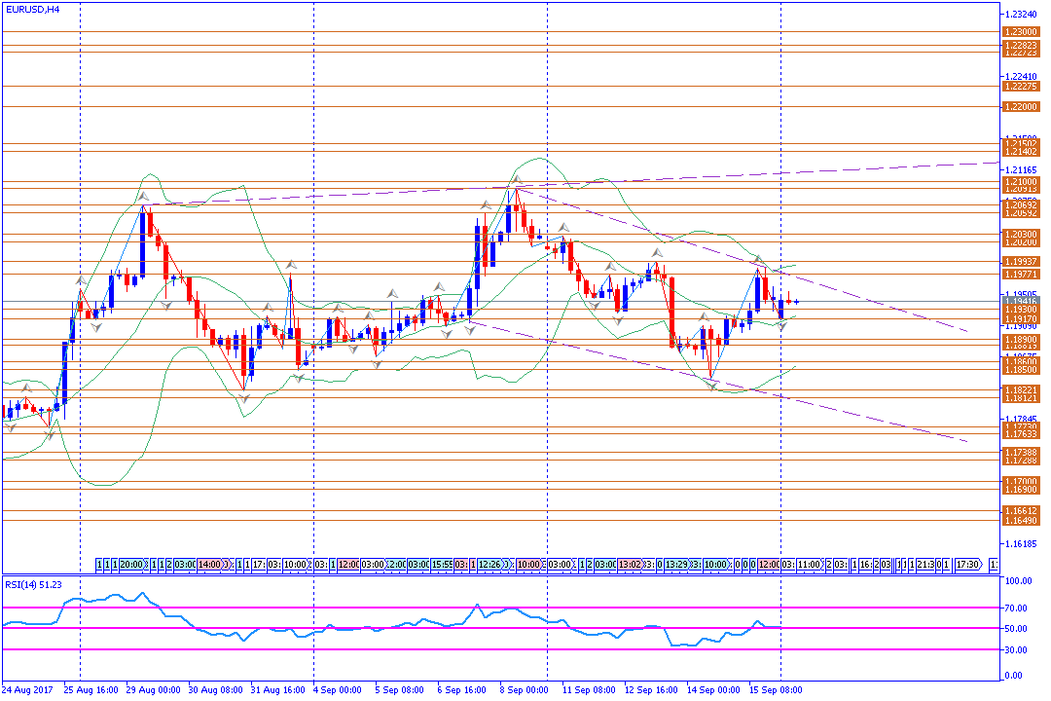This screenshot has width=1051, height=701.
Task: Select the pink 14:00 news event marker
Action: 210,565
